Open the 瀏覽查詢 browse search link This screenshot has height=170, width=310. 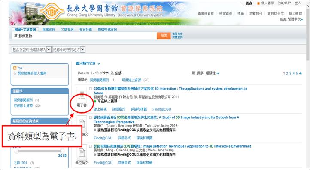pos(177,37)
